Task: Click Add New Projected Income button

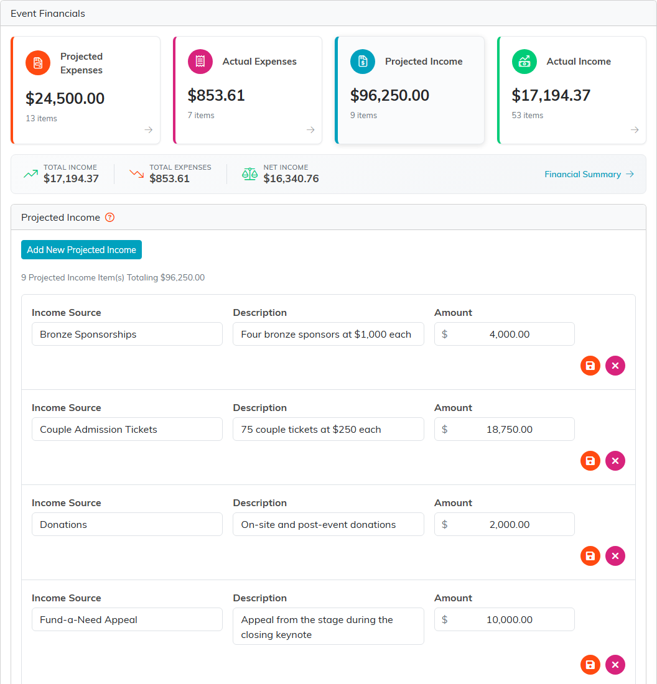Action: (82, 249)
